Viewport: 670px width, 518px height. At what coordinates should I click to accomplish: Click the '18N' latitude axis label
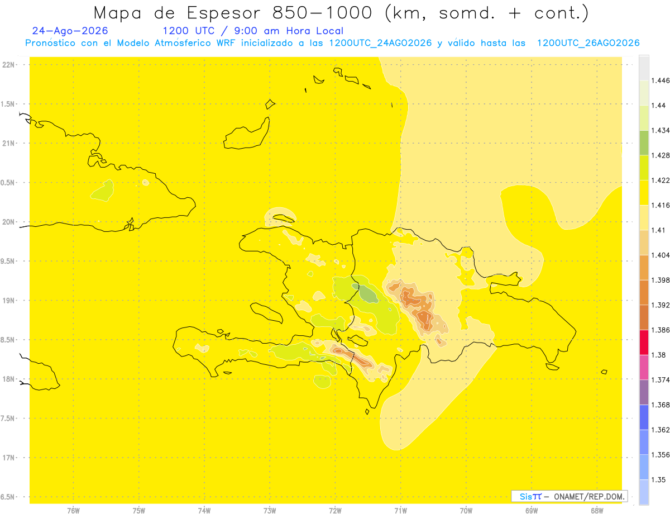coord(9,379)
